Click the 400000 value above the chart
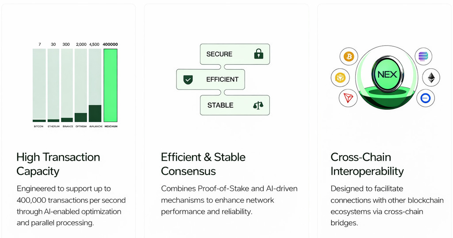This screenshot has width=453, height=238. pos(110,45)
